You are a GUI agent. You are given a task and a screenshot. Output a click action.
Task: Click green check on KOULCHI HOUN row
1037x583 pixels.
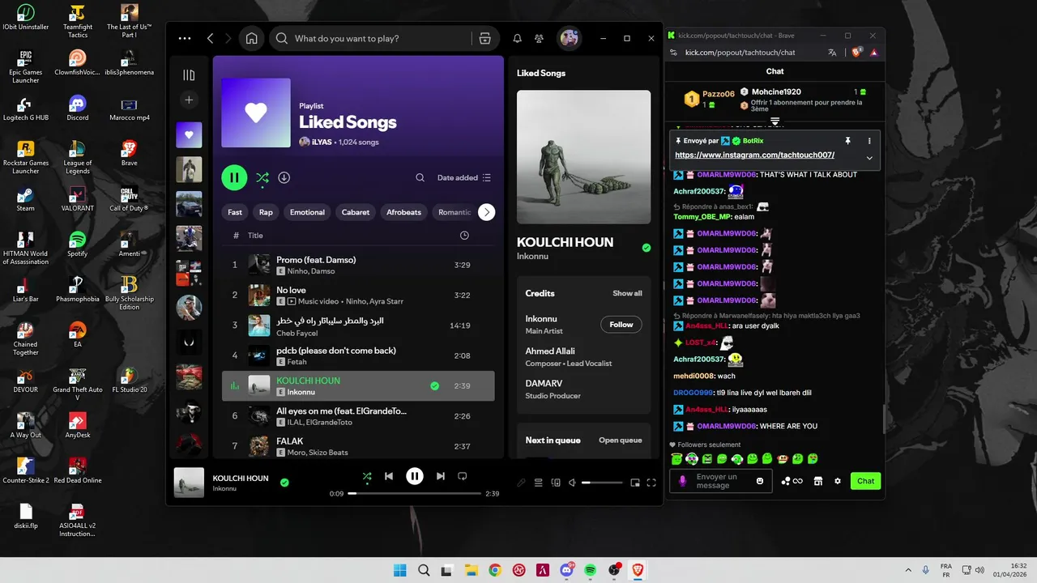pos(435,386)
